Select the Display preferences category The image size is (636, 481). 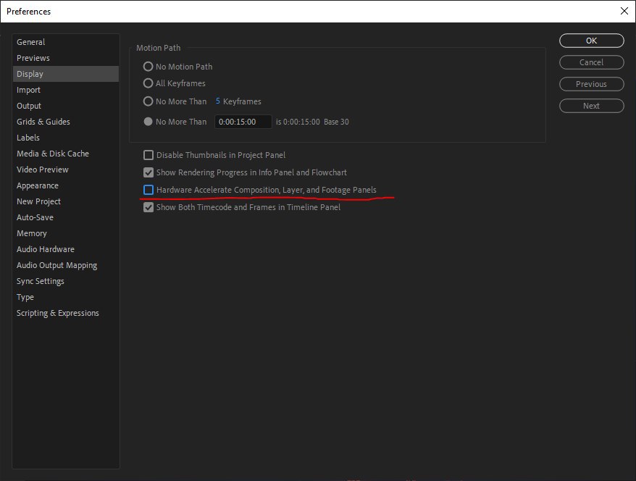(66, 74)
